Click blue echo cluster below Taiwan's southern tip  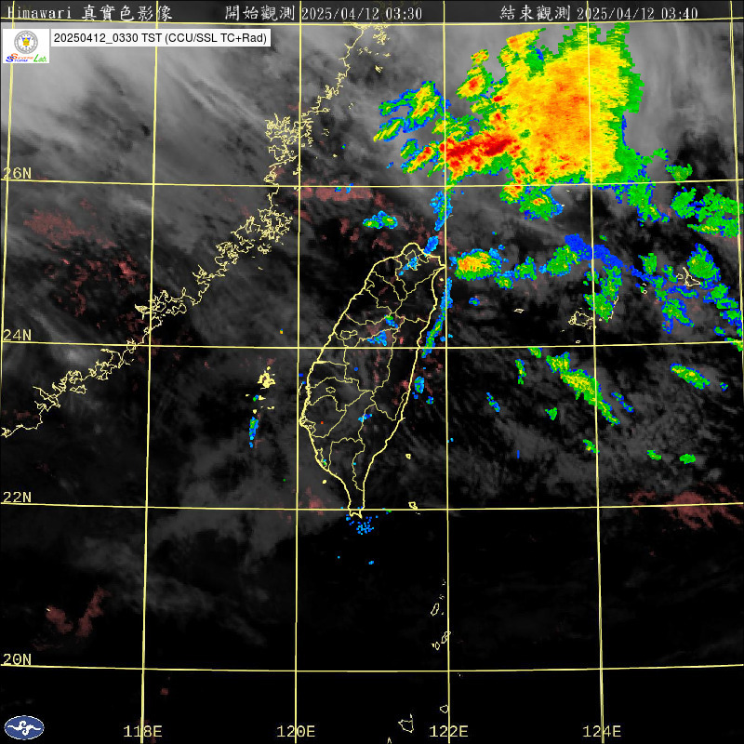[x=365, y=525]
